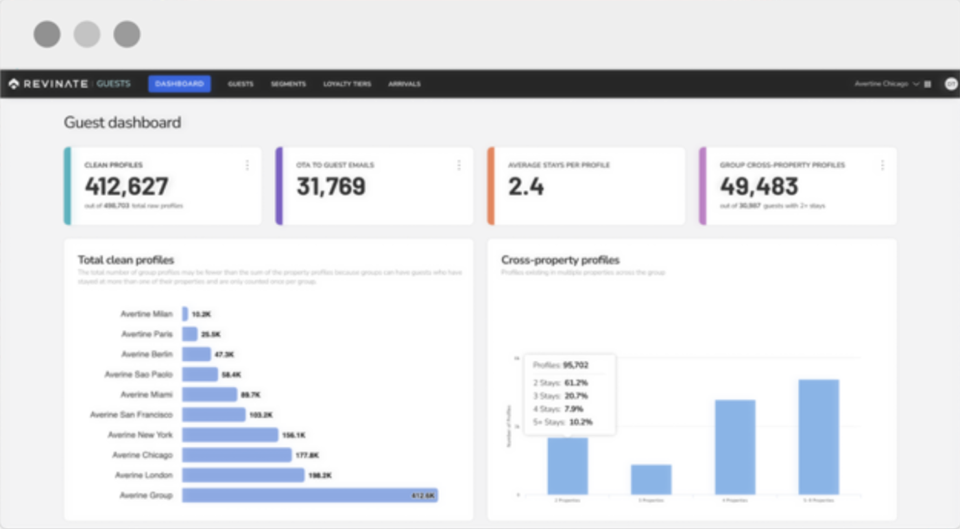Click the 198.2K value beside Averine London

[320, 475]
